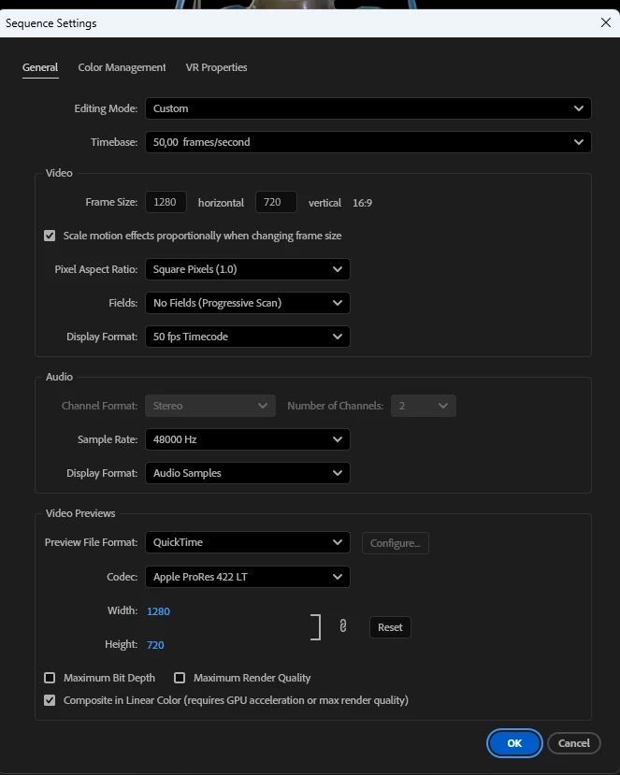Enable Maximum Bit Depth checkbox
The image size is (620, 775).
pos(50,678)
